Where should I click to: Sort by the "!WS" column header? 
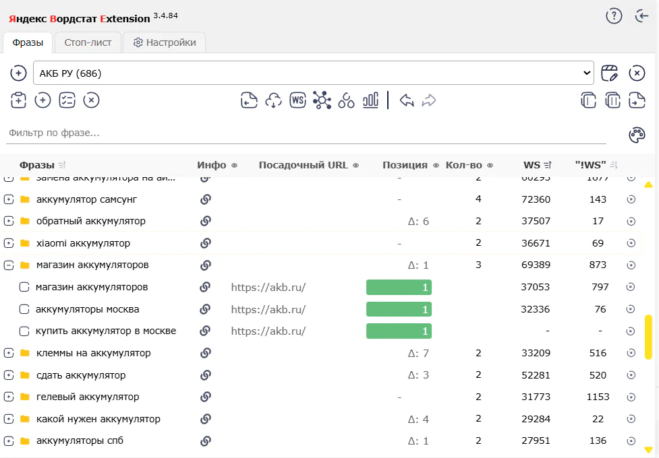(596, 165)
